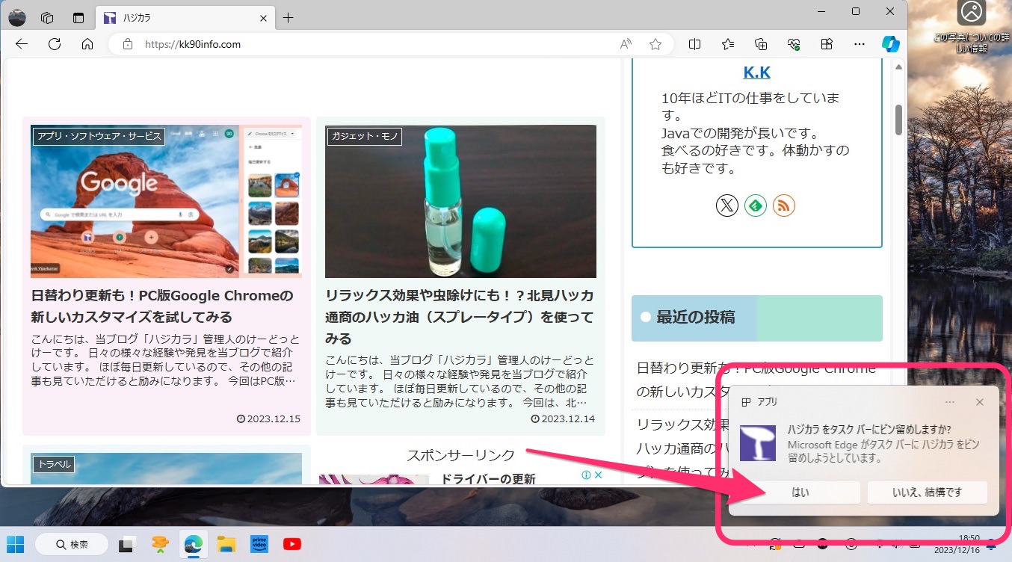1012x562 pixels.
Task: Launch YouTube from the taskbar
Action: [292, 544]
